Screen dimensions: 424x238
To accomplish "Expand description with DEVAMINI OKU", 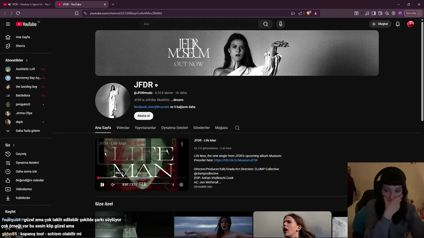I will pyautogui.click(x=203, y=187).
